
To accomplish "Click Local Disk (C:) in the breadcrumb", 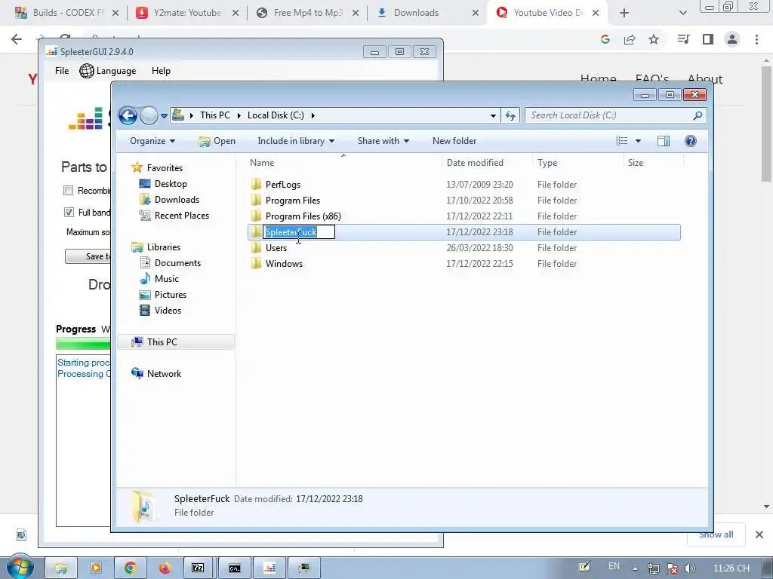I will click(x=276, y=115).
